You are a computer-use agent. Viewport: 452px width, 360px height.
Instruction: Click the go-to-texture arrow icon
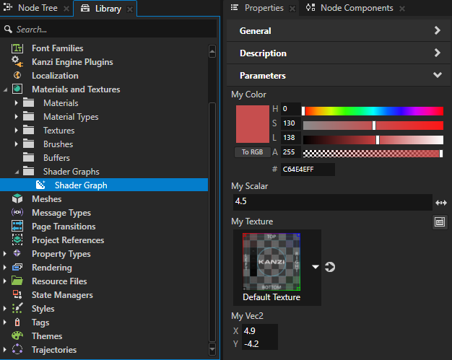(x=330, y=267)
